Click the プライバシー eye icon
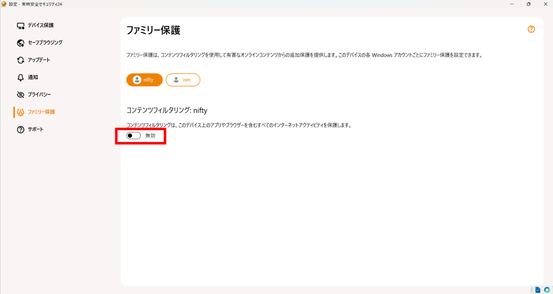This screenshot has height=294, width=553. (x=20, y=94)
